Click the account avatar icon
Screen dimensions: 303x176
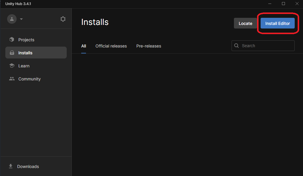click(12, 19)
